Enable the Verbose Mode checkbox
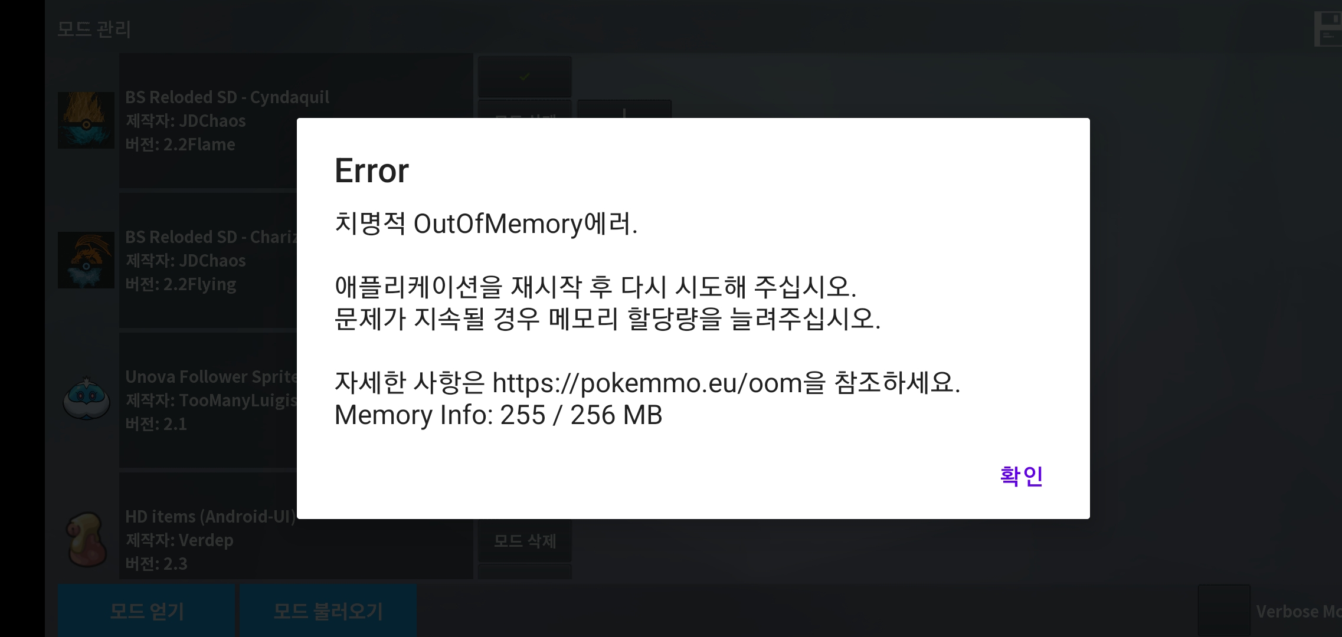The image size is (1342, 637). pos(1224,611)
